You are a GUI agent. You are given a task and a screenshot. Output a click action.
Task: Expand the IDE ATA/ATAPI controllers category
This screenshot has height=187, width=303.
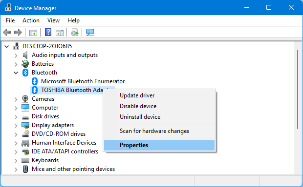coord(16,152)
